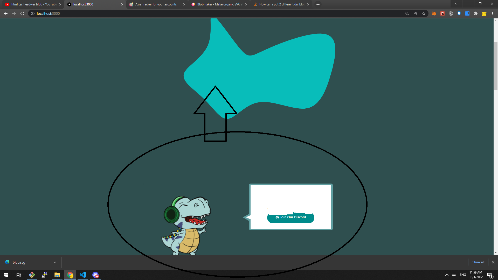Open File Explorer from the taskbar
498x280 pixels.
coord(57,275)
